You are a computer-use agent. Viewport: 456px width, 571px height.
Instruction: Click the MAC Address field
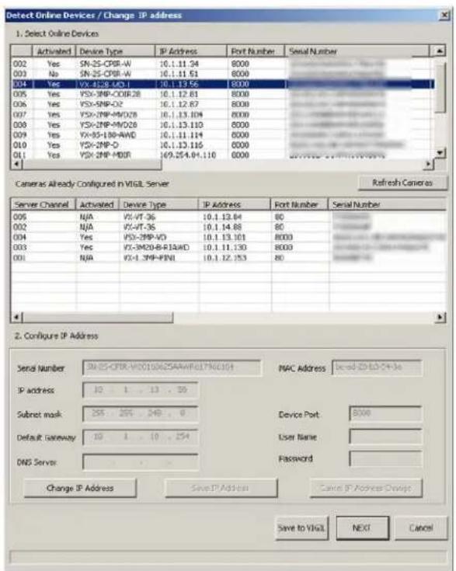pos(378,367)
